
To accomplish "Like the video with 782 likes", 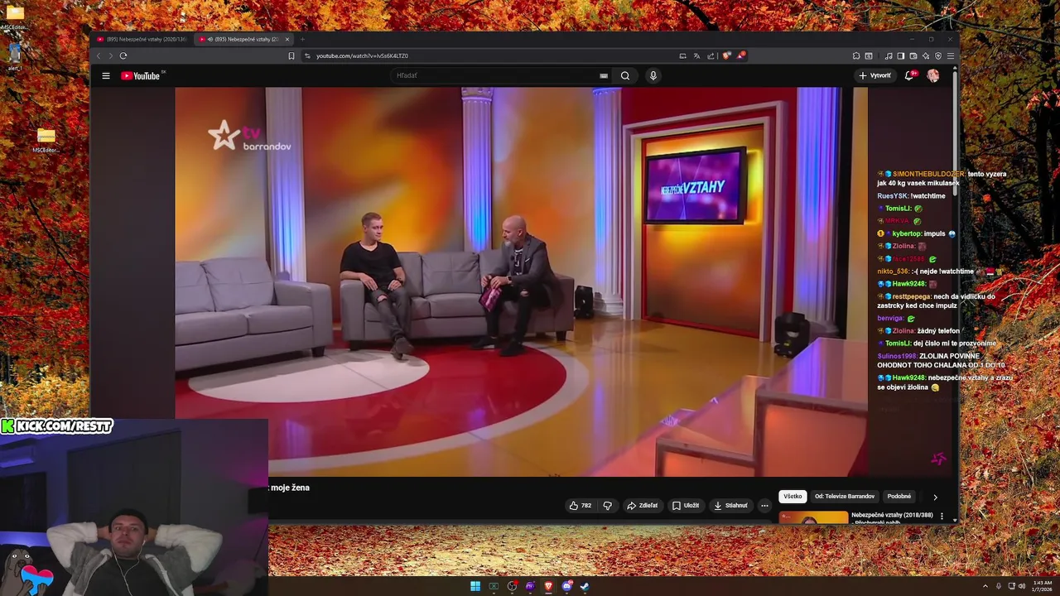I will (580, 505).
